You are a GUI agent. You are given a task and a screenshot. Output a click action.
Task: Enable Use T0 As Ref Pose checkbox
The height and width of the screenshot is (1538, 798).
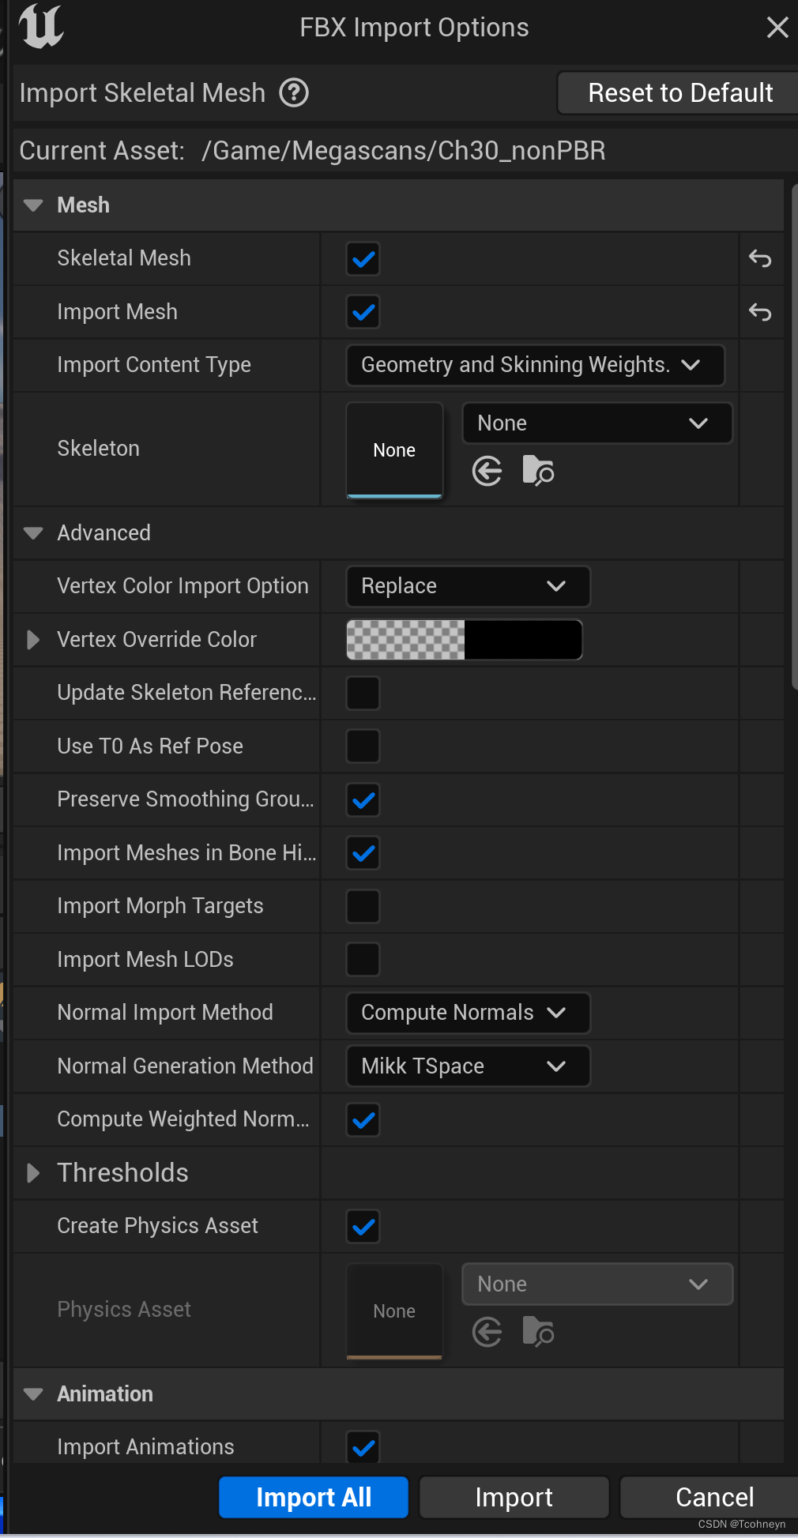[x=363, y=746]
